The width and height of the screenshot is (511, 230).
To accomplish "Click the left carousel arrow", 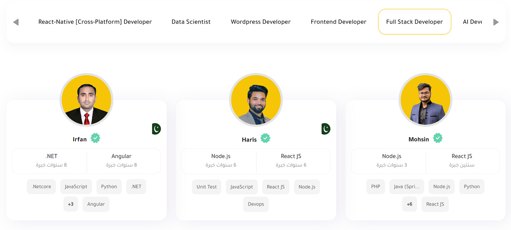I will 16,22.
